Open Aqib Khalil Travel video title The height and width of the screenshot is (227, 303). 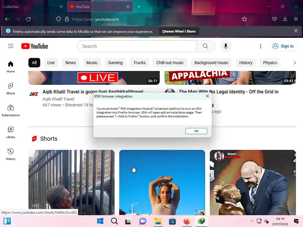93,92
